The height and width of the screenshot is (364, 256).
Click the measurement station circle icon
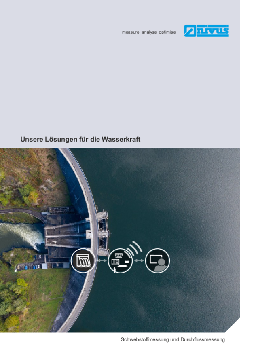click(120, 261)
